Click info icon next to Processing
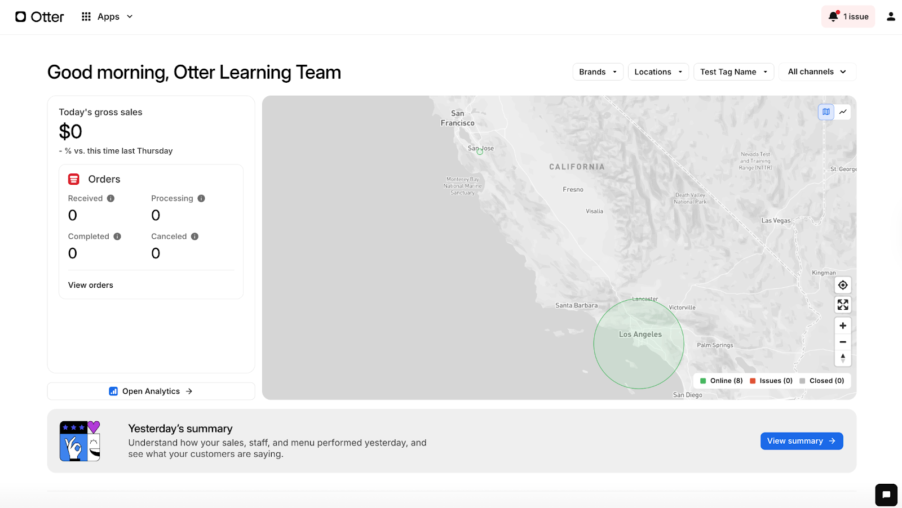The image size is (902, 508). (201, 198)
